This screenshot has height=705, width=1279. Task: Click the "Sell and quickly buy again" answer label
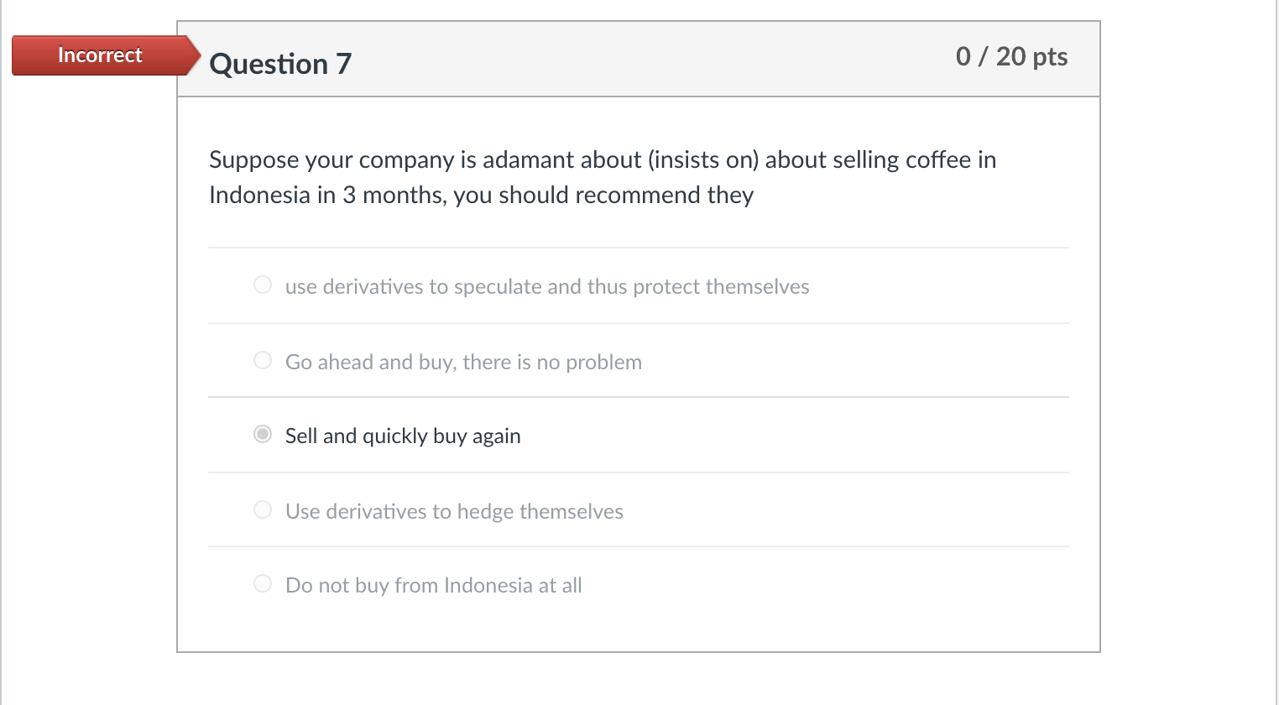point(403,436)
